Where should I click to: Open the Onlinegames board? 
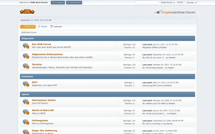click(40, 120)
